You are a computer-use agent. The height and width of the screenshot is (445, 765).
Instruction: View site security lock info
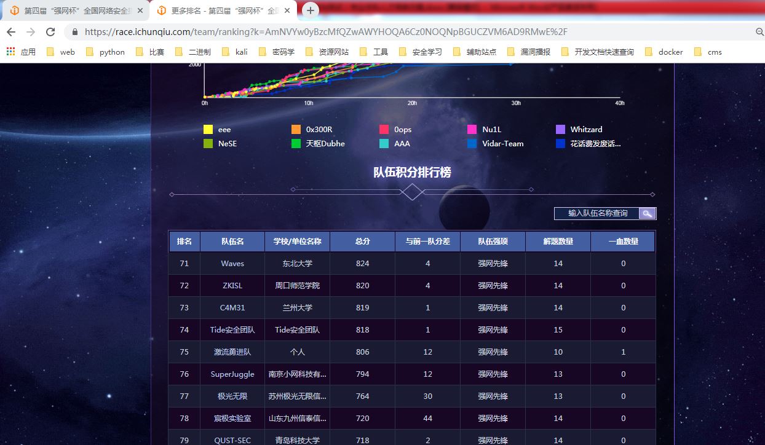[x=75, y=32]
